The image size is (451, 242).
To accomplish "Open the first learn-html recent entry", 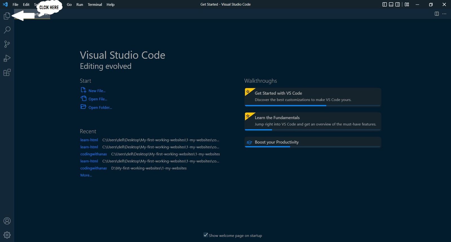I will point(89,140).
